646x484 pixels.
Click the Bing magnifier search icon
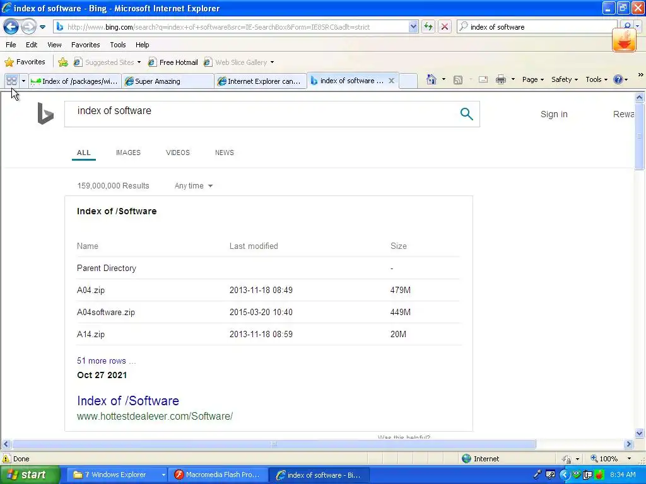[x=466, y=114]
